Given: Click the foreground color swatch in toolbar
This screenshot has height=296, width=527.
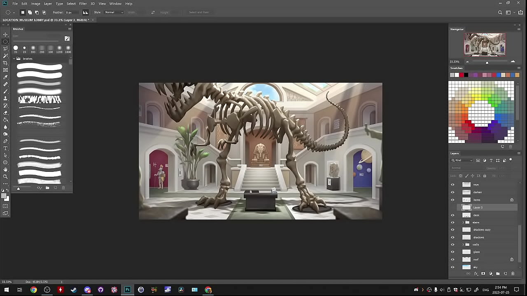Looking at the screenshot, I should tap(5, 196).
